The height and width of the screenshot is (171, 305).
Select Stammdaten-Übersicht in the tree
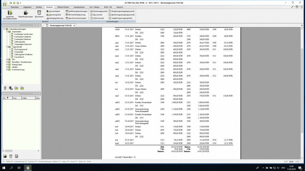click(x=23, y=44)
